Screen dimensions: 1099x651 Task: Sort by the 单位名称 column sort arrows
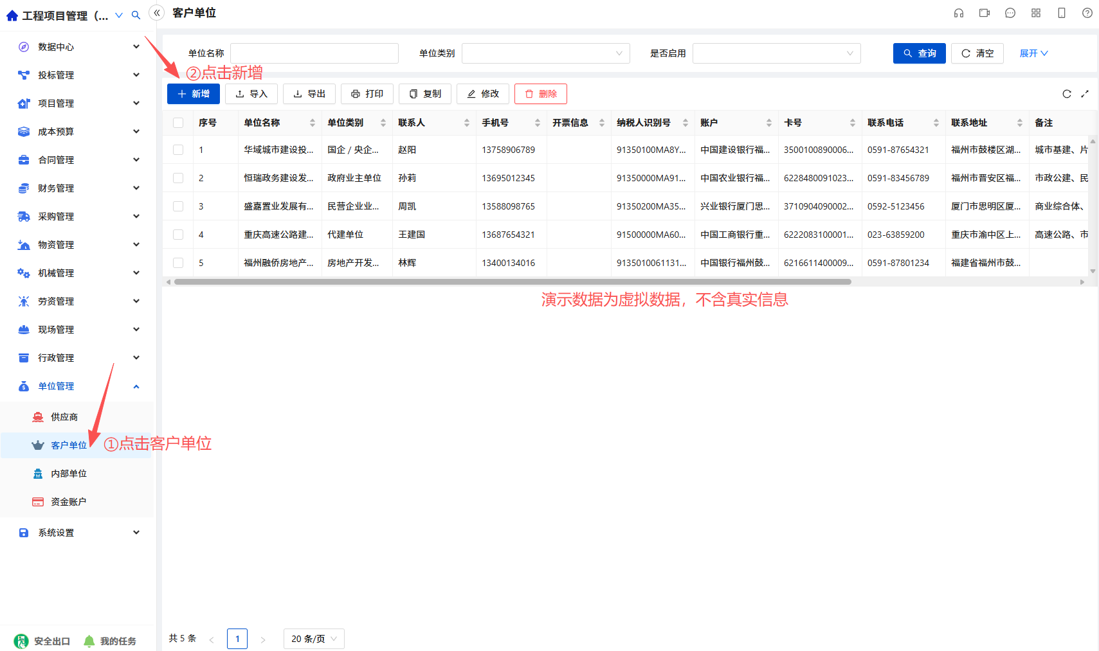[x=313, y=123]
